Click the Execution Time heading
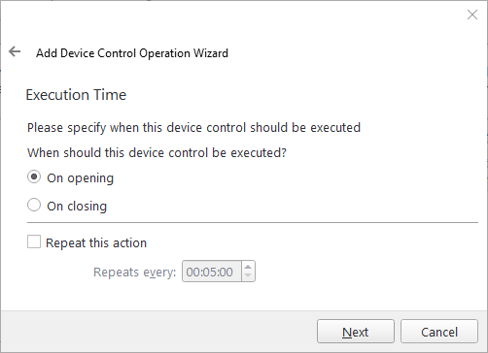 pos(76,95)
